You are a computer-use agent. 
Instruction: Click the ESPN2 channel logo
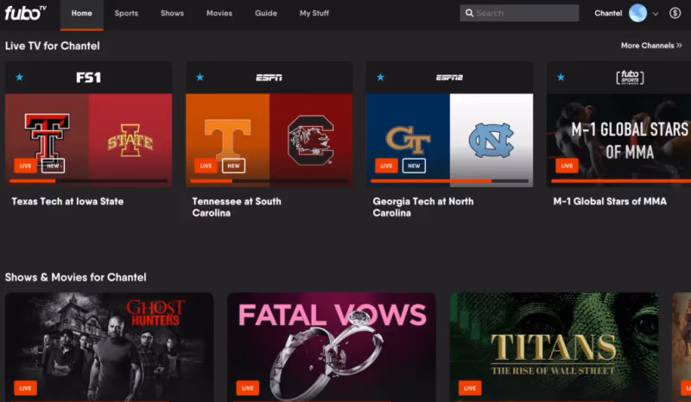click(449, 78)
